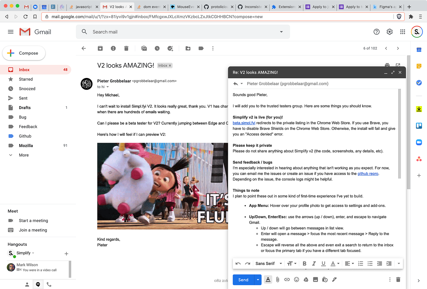Redo edit in compose toolbar

(248, 263)
